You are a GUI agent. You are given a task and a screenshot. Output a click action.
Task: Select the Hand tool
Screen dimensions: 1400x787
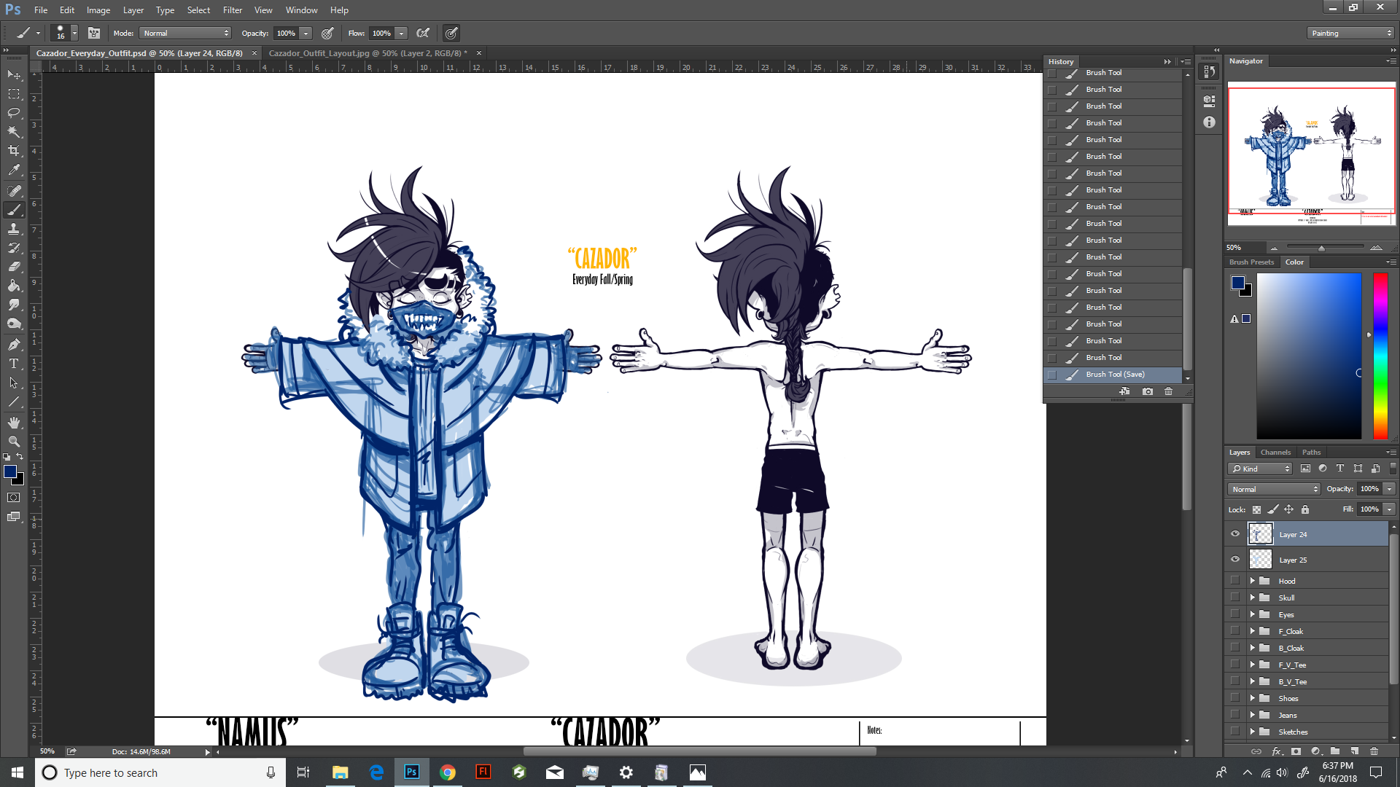coord(14,423)
